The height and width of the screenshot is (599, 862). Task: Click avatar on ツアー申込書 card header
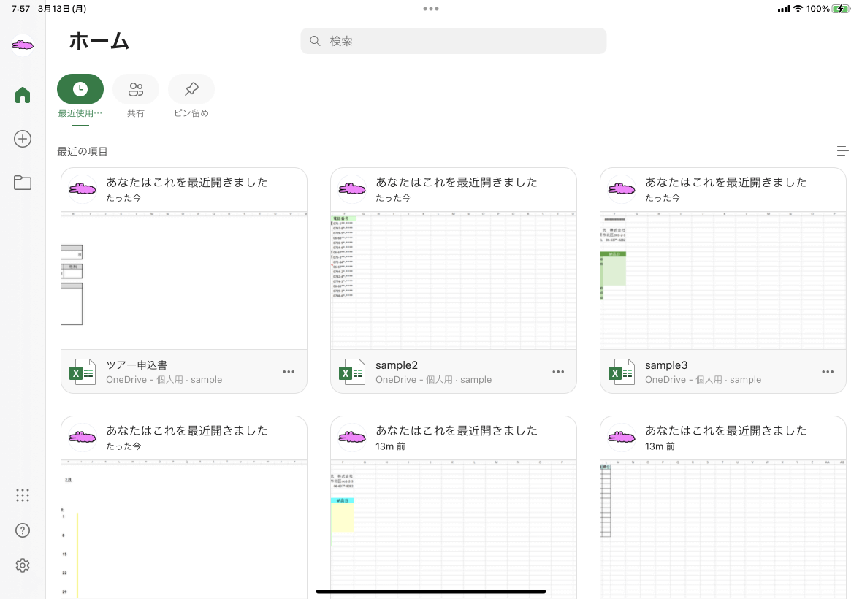pyautogui.click(x=83, y=189)
